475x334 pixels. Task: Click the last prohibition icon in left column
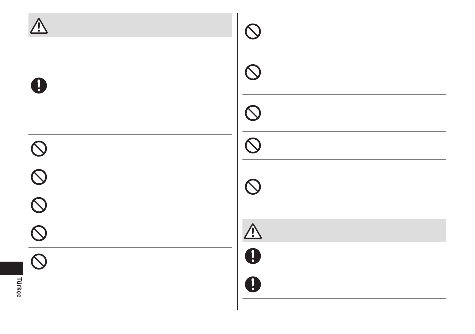[x=39, y=261]
